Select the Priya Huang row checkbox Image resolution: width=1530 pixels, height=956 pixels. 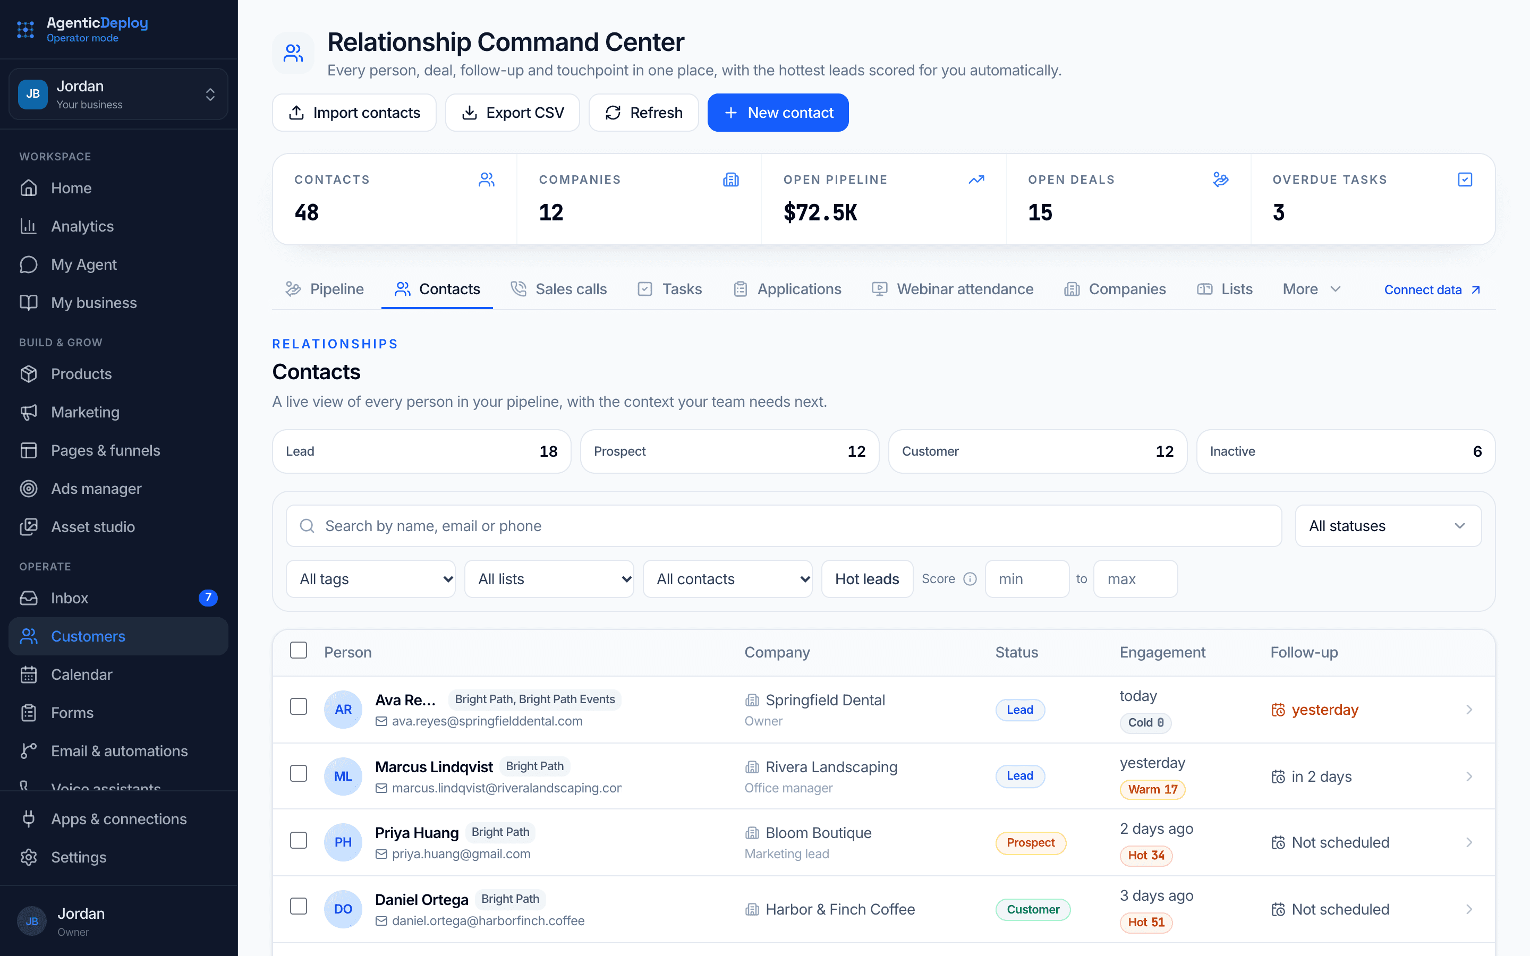(x=299, y=840)
